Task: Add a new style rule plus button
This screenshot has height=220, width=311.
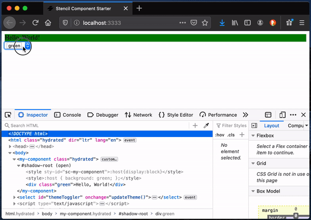Action: (242, 135)
